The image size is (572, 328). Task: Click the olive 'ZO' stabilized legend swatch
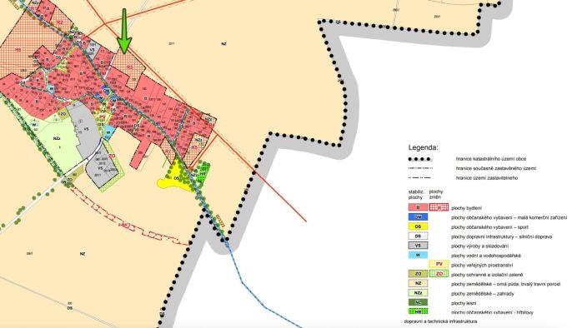418,274
